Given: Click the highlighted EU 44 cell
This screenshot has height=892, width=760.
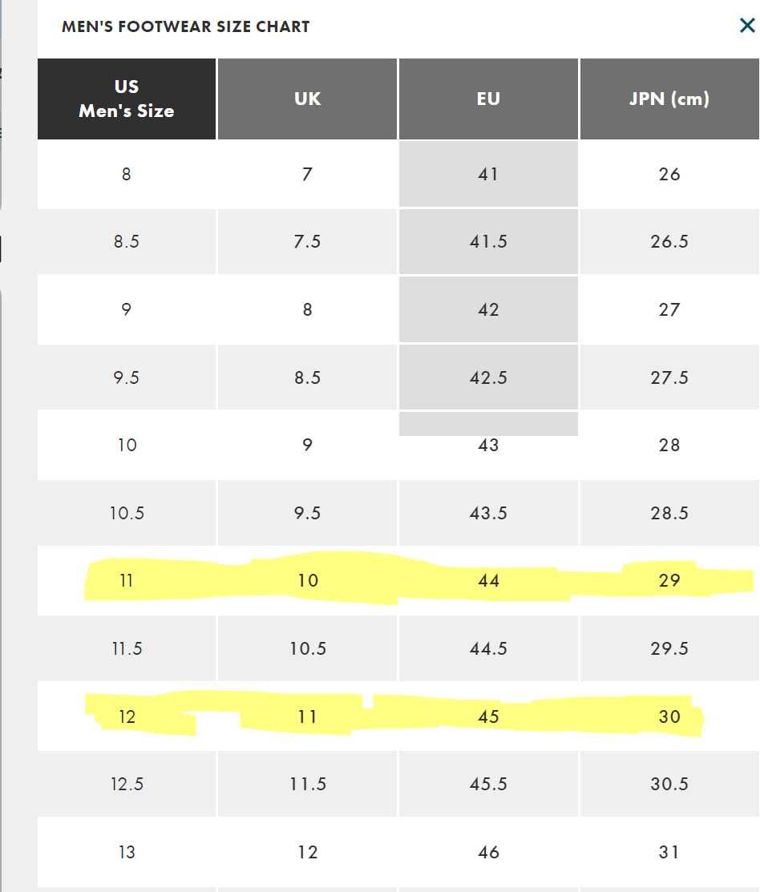Looking at the screenshot, I should (488, 581).
